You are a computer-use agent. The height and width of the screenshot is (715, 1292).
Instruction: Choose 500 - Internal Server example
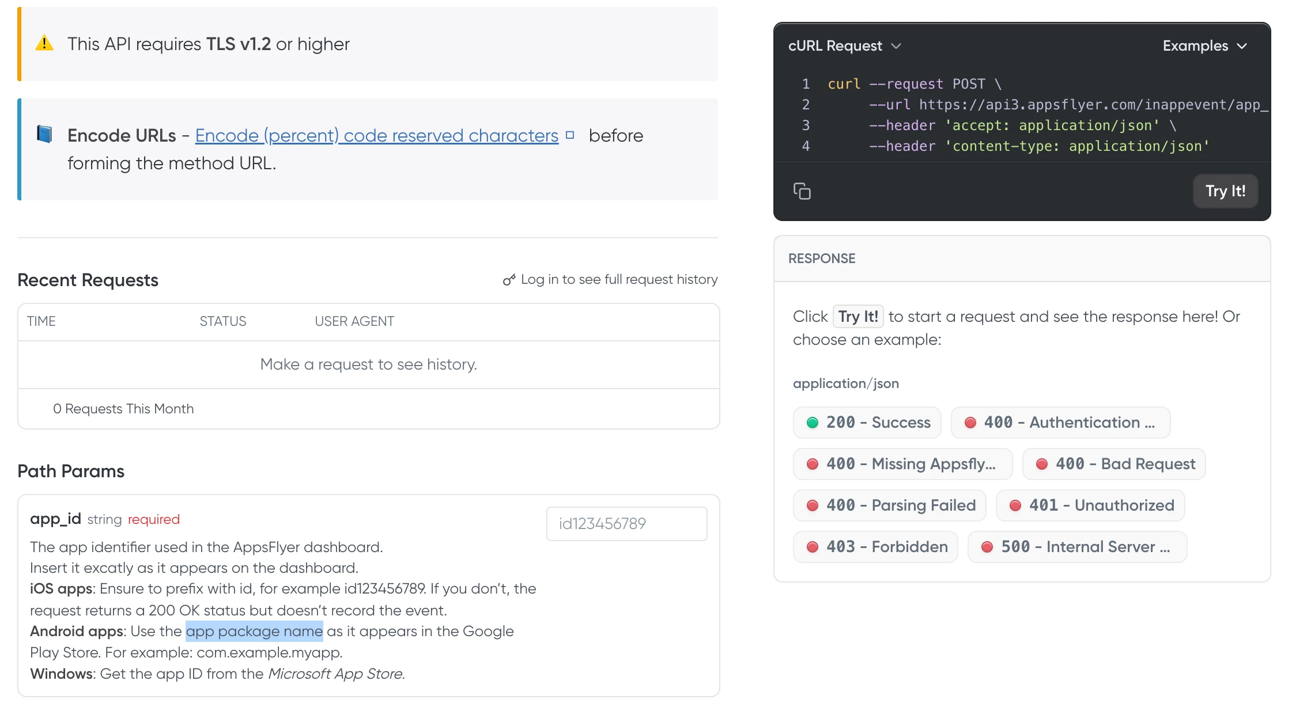(1077, 547)
